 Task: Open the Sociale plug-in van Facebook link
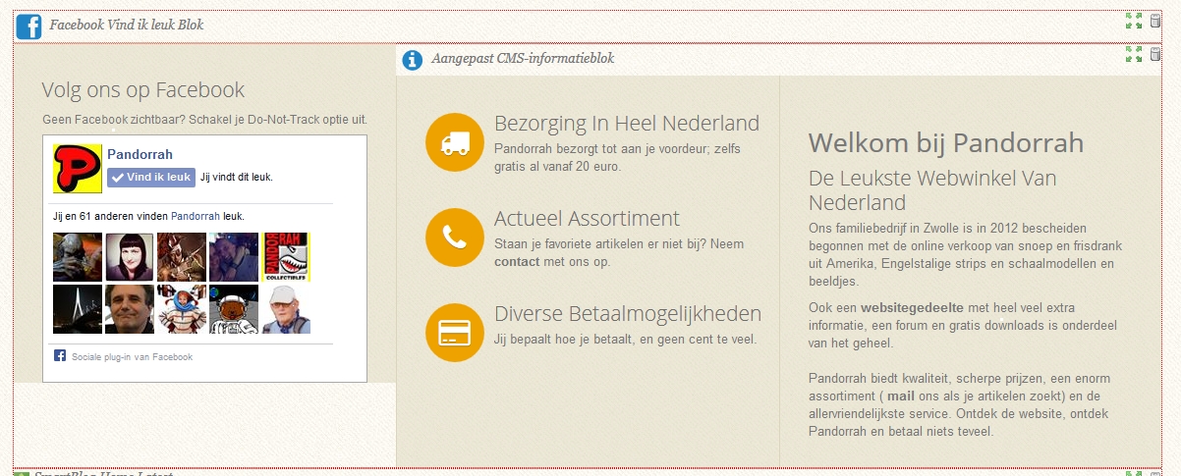coord(132,357)
